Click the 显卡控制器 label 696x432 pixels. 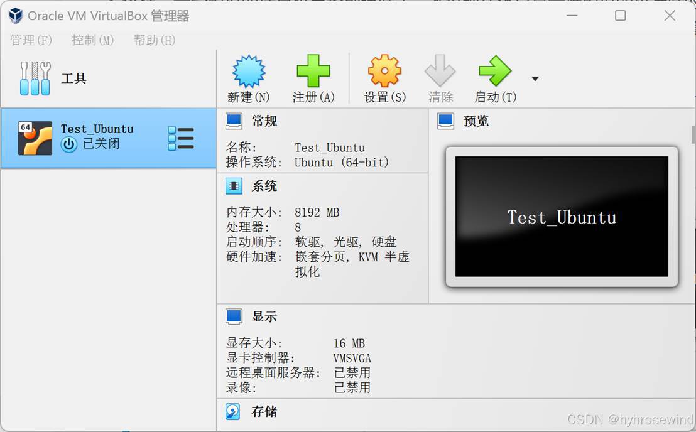coord(261,358)
